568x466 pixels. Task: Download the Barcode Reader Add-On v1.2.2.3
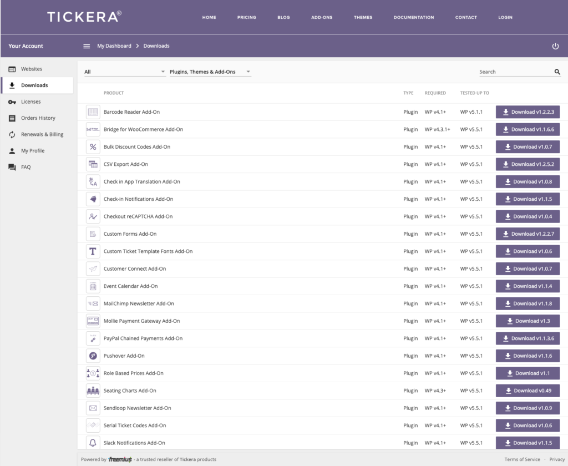click(x=528, y=112)
